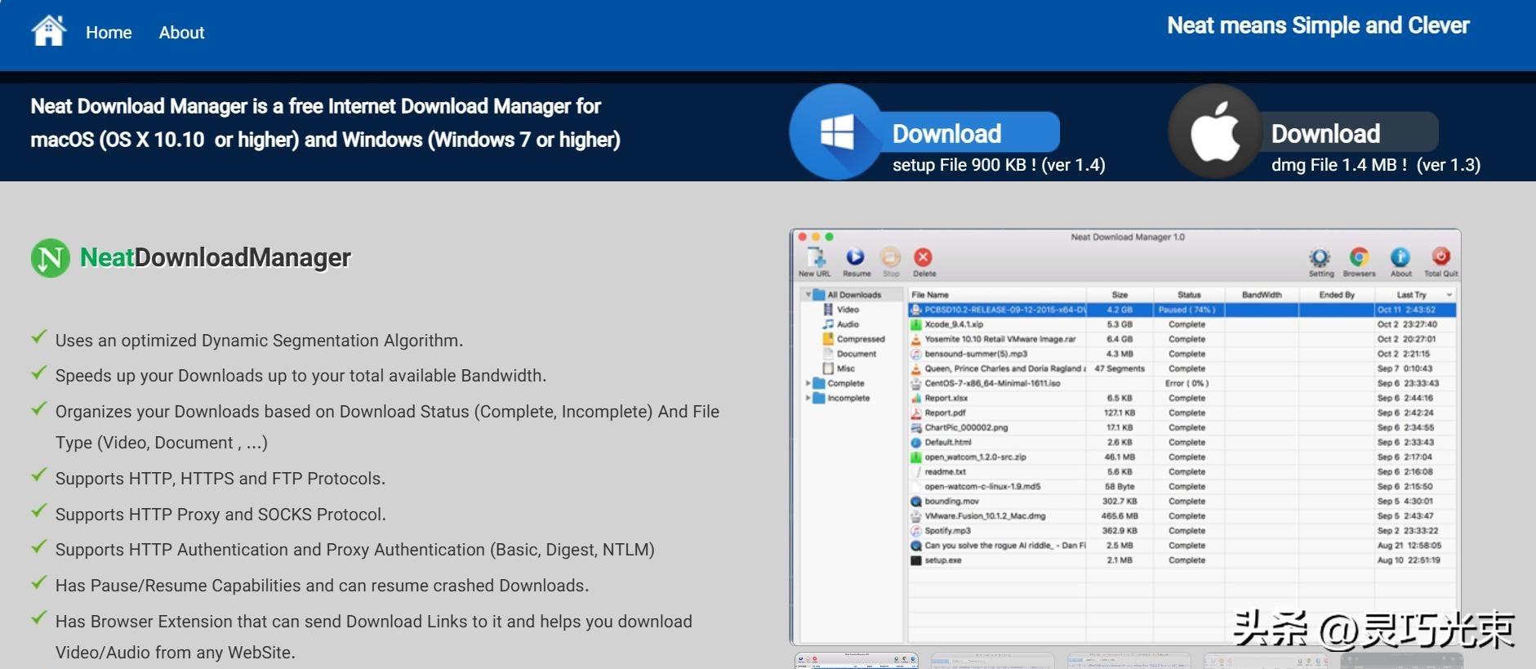Go to the Home navigation link
The image size is (1536, 669).
point(109,33)
